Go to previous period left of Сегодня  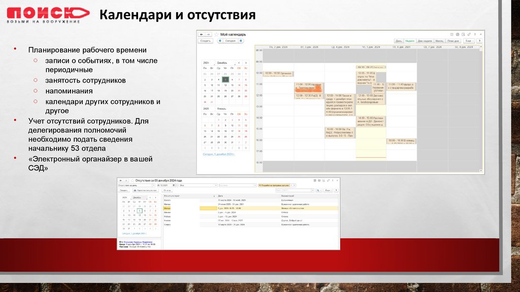[220, 41]
